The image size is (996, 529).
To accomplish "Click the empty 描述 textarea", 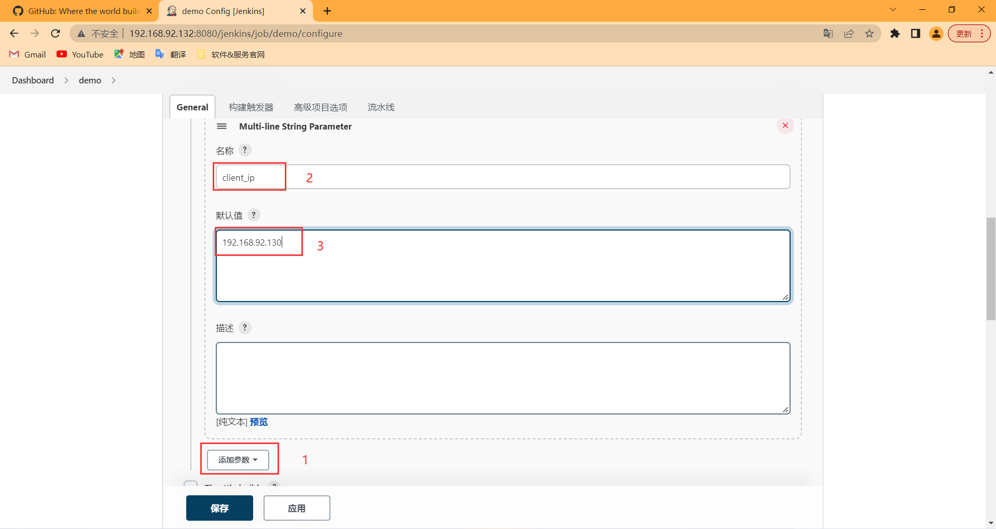I will 503,378.
